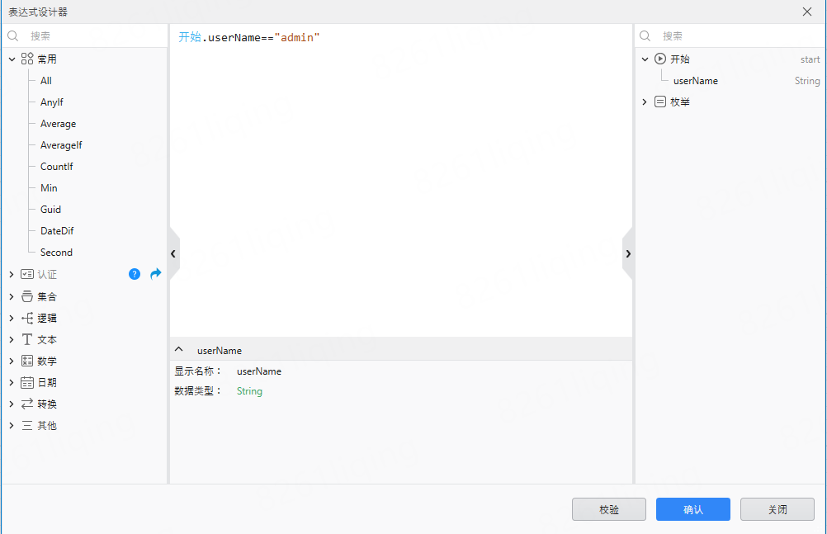Select the userName variable under 开始
Viewport: 827px width, 534px height.
pos(695,81)
